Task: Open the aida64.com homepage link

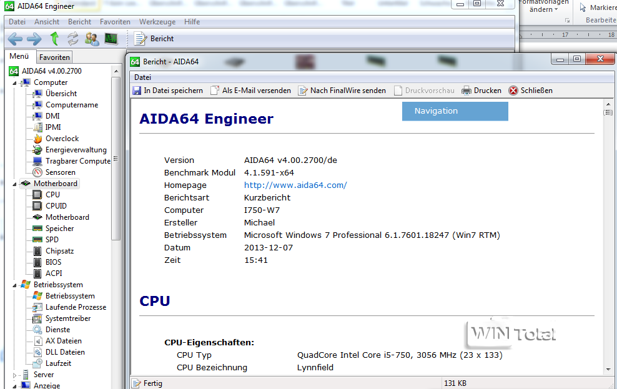Action: [x=295, y=185]
